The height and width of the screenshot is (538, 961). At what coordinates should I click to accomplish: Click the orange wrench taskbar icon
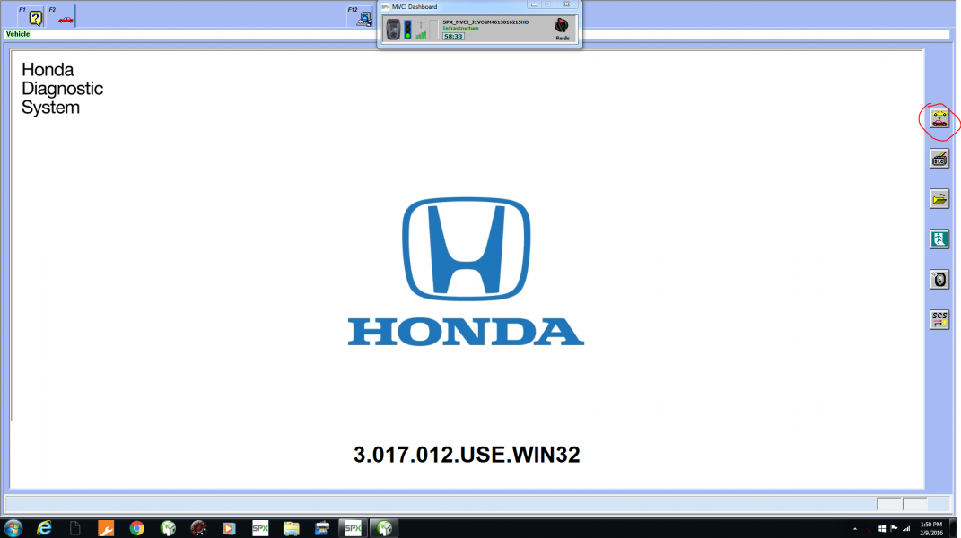[x=106, y=528]
